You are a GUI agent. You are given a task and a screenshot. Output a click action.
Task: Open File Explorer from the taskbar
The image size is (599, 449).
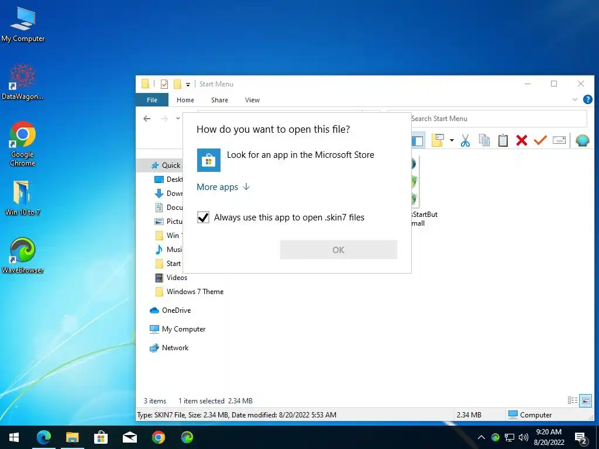click(72, 437)
